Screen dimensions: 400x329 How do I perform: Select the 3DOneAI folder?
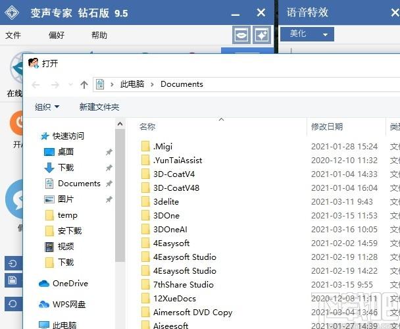(x=164, y=229)
